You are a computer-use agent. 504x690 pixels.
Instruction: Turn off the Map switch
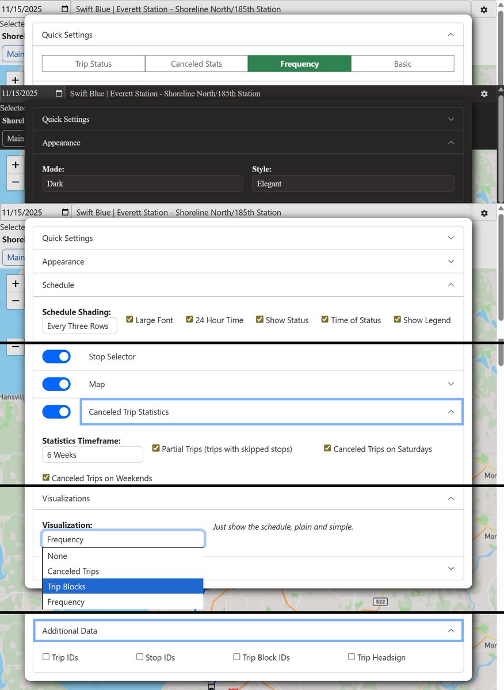[56, 384]
